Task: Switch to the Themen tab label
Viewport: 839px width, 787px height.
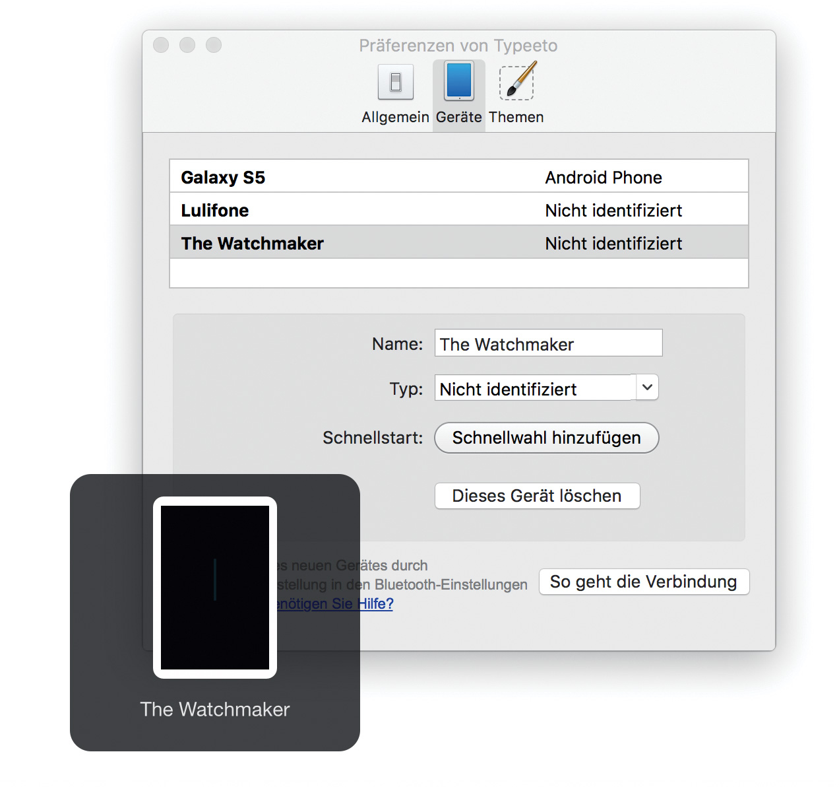Action: coord(516,118)
